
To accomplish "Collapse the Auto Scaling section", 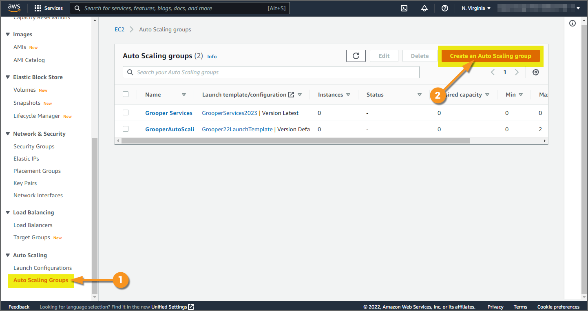I will click(8, 255).
